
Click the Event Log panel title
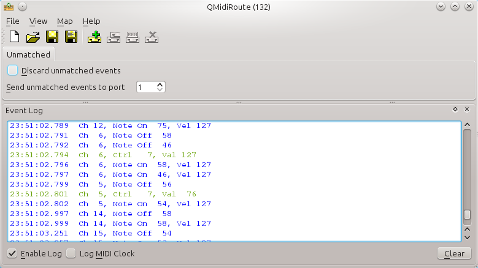click(x=24, y=110)
